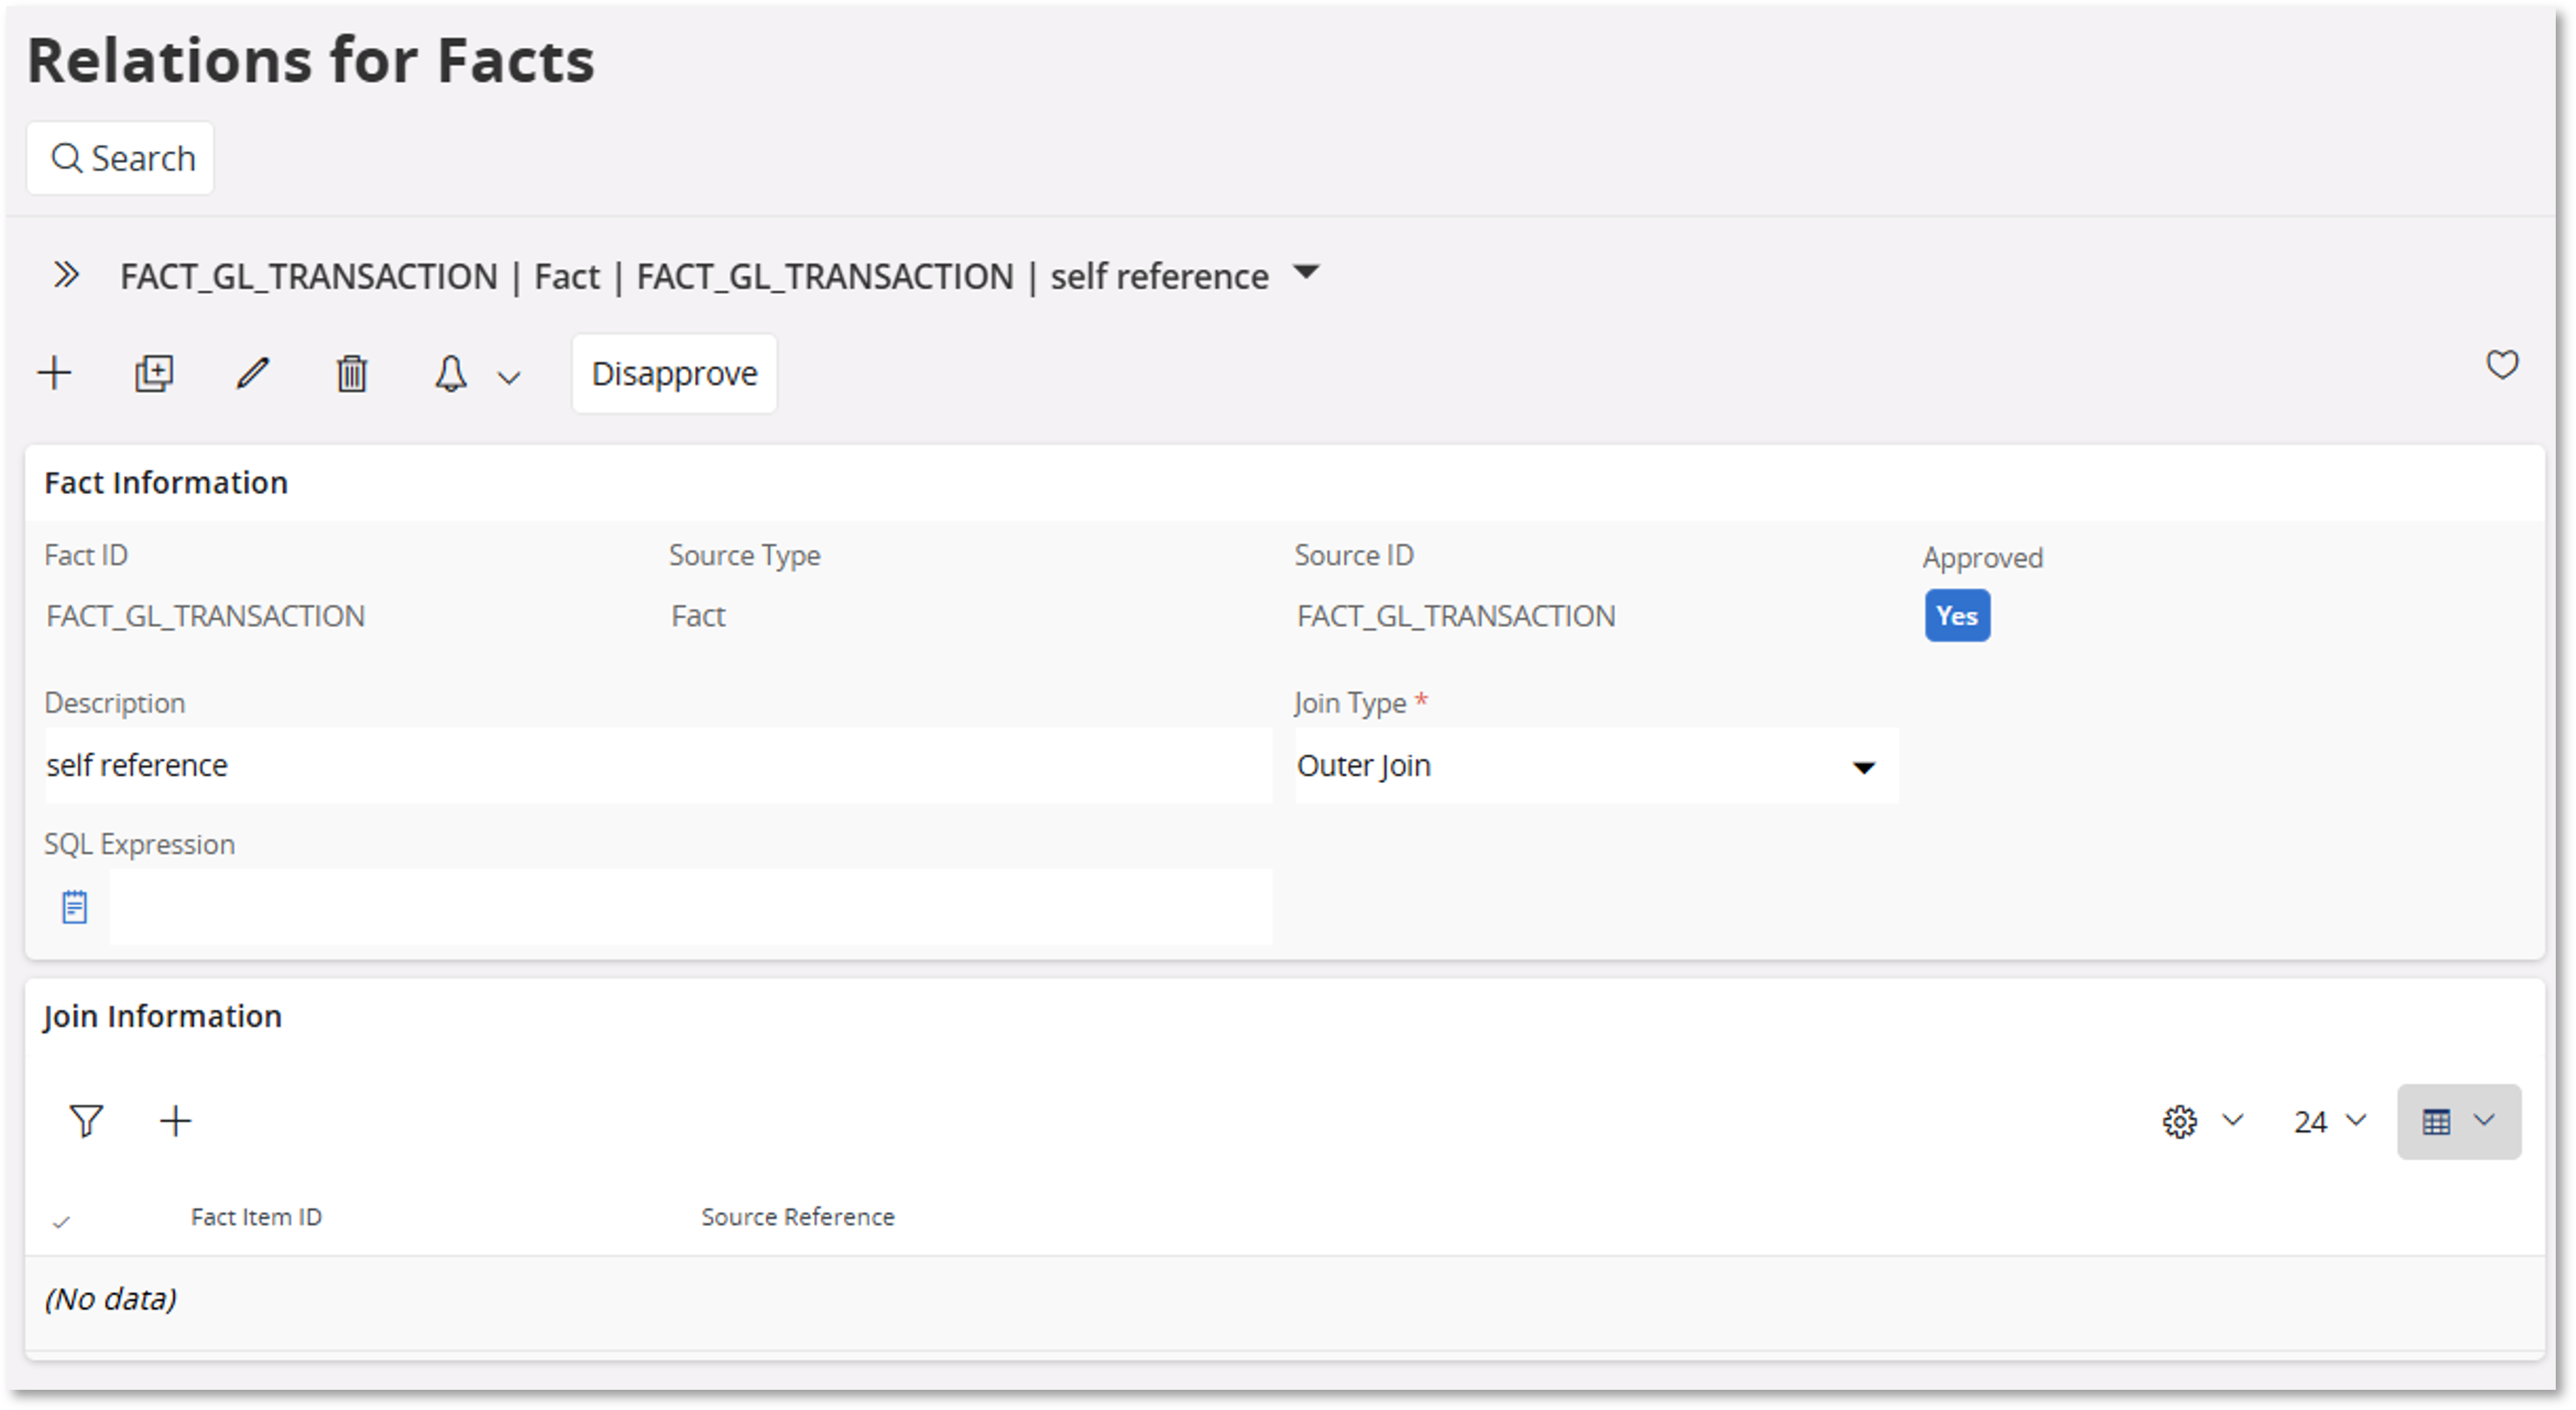Viewport: 2576px width, 1410px height.
Task: Click the Description field with self reference
Action: point(659,766)
